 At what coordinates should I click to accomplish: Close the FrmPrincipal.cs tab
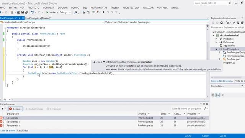pyautogui.click(x=23, y=18)
